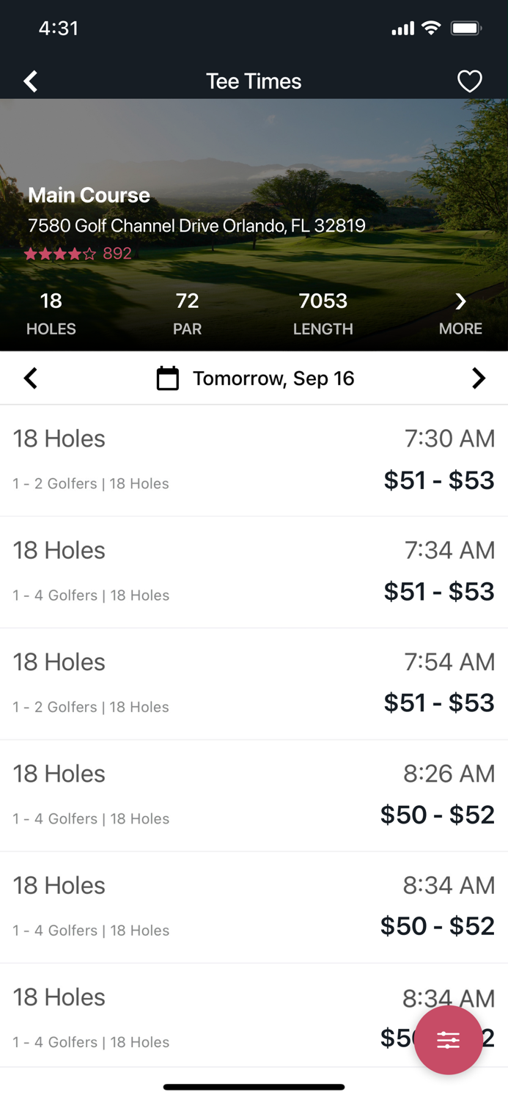Tap the pink filters icon button
Image resolution: width=508 pixels, height=1100 pixels.
448,1039
